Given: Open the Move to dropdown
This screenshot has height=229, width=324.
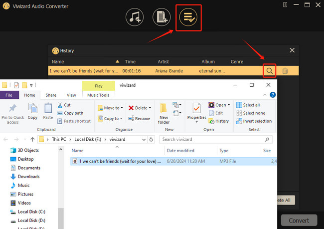Looking at the screenshot, I should tap(110, 108).
